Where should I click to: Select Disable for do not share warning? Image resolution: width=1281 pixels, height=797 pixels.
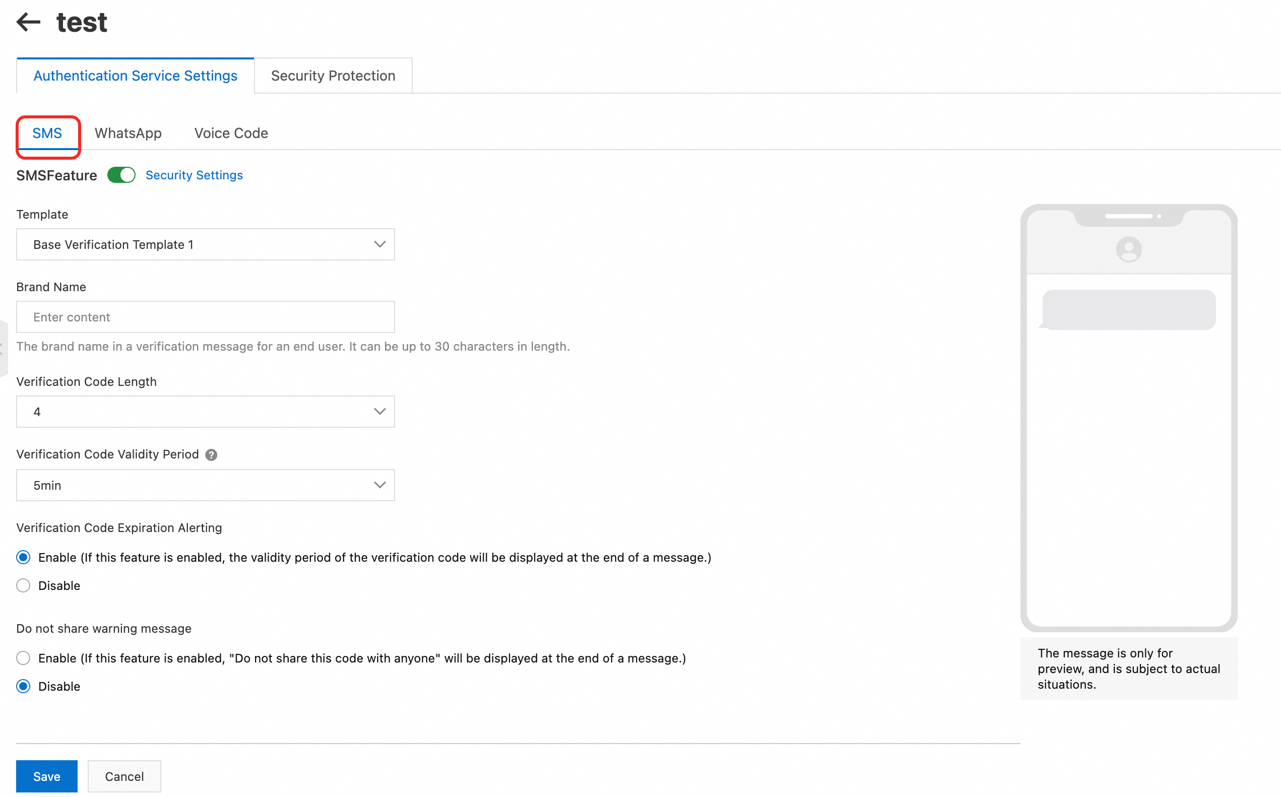[x=23, y=686]
